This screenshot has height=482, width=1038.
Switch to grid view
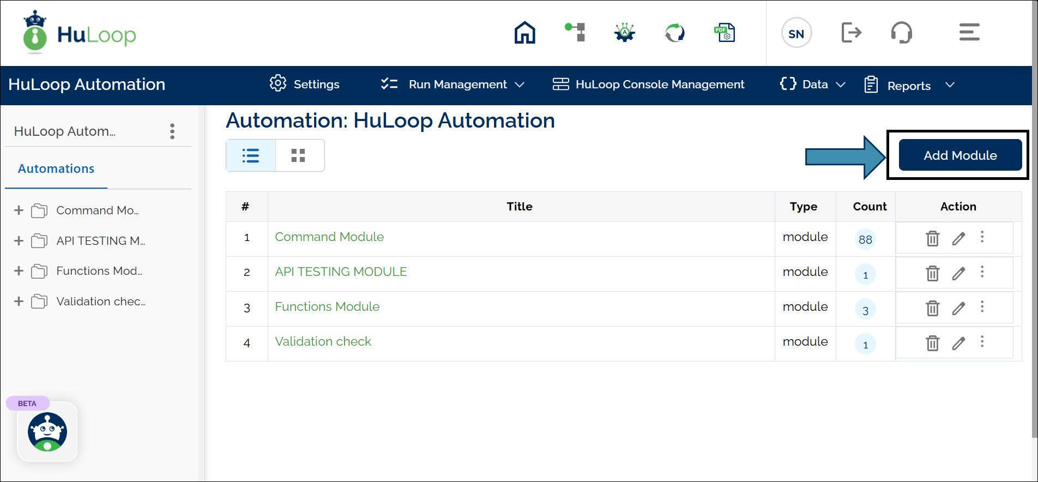pos(298,156)
